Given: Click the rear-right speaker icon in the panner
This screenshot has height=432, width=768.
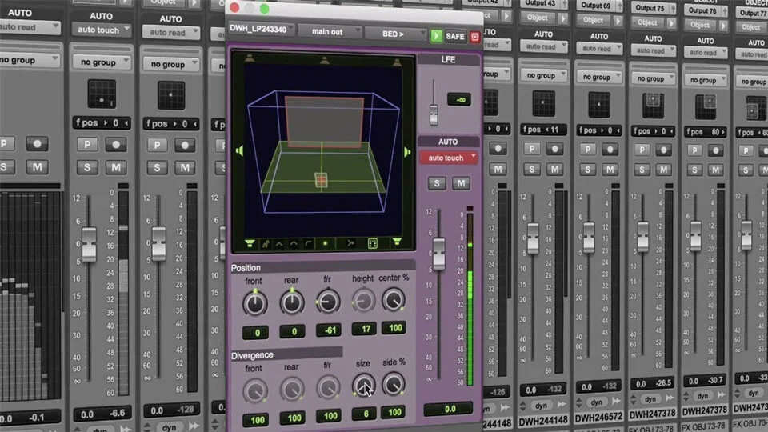Looking at the screenshot, I should [x=397, y=242].
